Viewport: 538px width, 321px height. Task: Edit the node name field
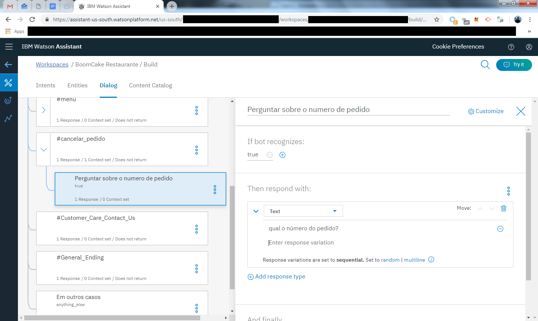point(348,110)
